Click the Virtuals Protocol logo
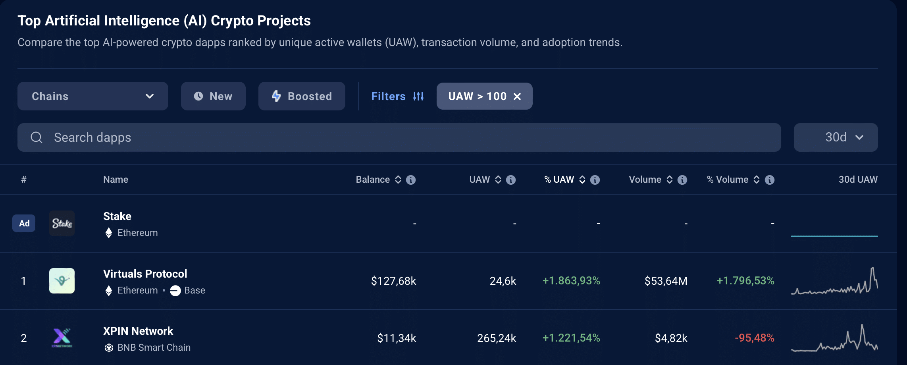This screenshot has height=365, width=907. pos(62,281)
